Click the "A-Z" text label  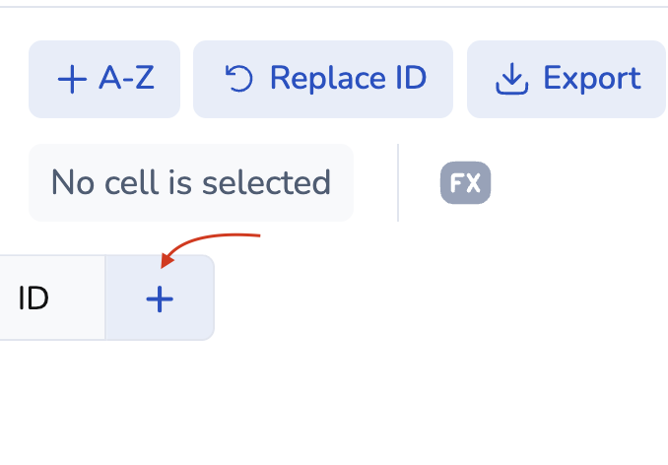(126, 79)
